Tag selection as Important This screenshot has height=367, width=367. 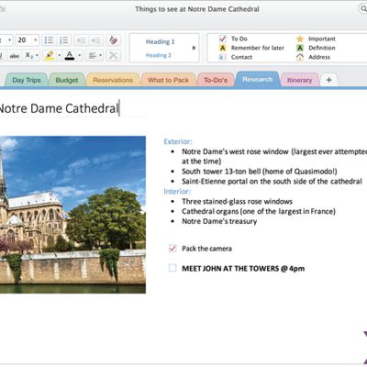click(x=322, y=39)
